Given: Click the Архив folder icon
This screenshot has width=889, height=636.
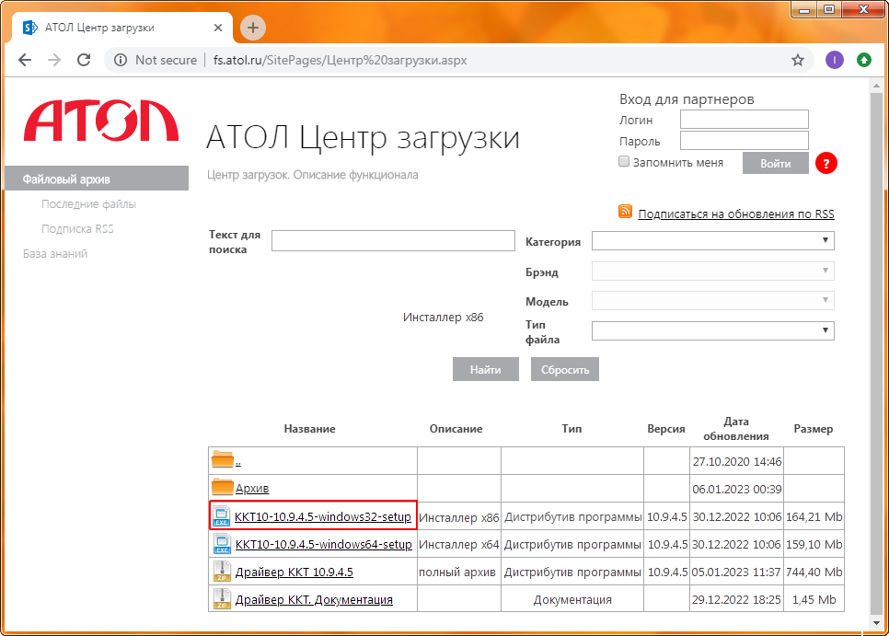Looking at the screenshot, I should pyautogui.click(x=223, y=487).
